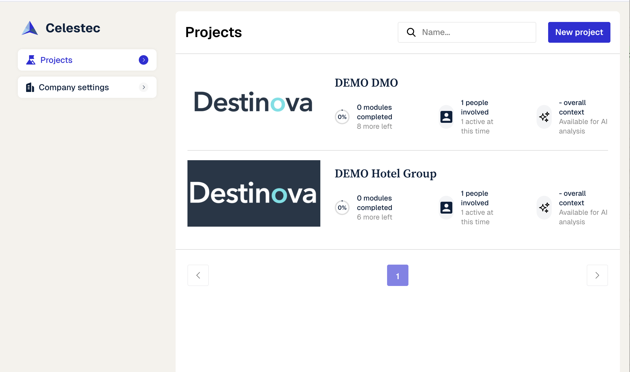This screenshot has width=630, height=372.
Task: Click the sparkle AI icon in DEMO Hotel Group row
Action: tap(544, 208)
